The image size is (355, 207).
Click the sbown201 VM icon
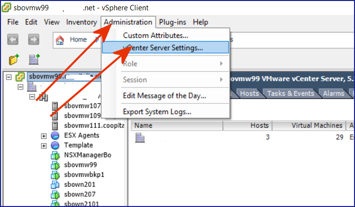click(x=55, y=184)
